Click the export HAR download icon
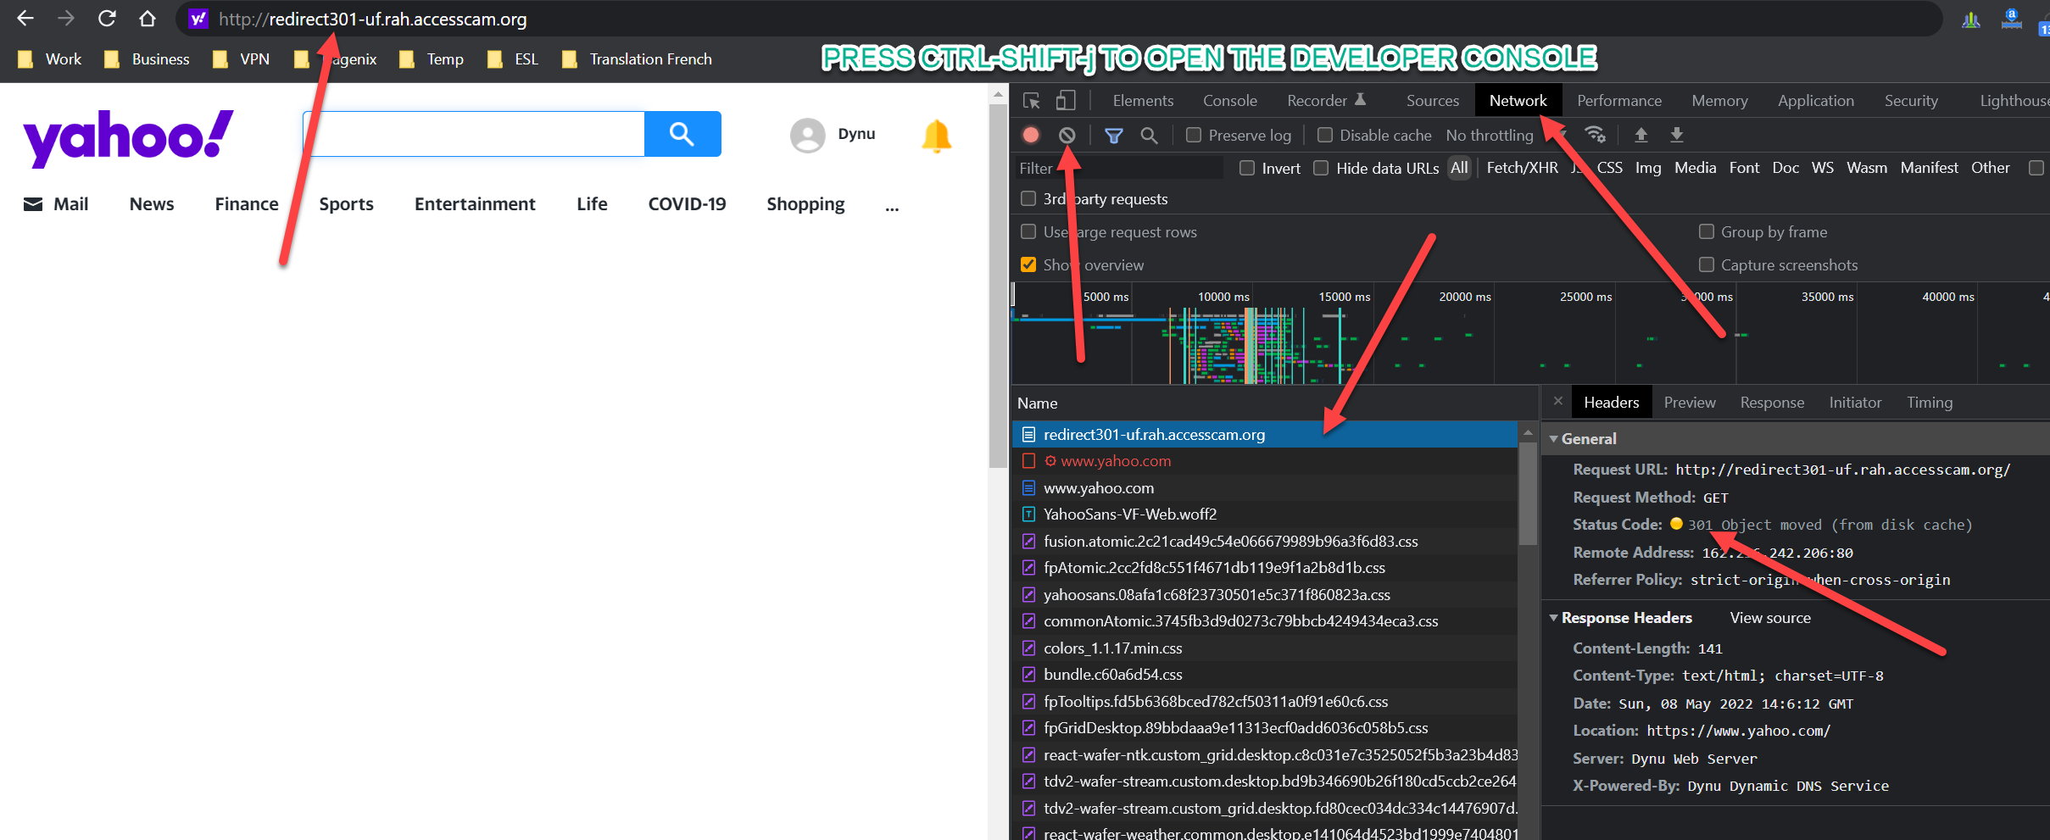The width and height of the screenshot is (2050, 840). pos(1677,135)
